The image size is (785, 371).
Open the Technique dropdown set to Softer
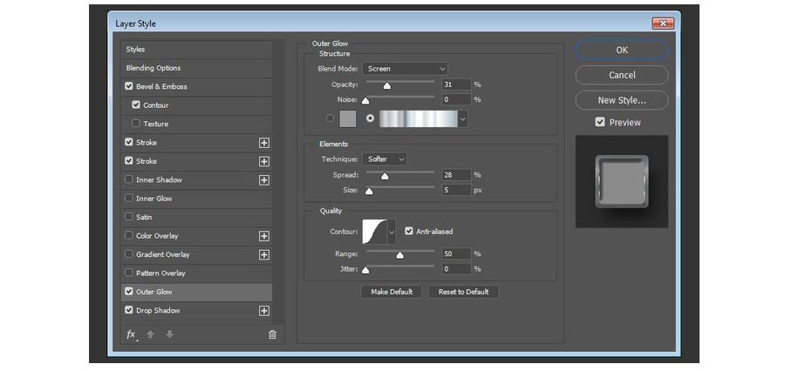386,159
